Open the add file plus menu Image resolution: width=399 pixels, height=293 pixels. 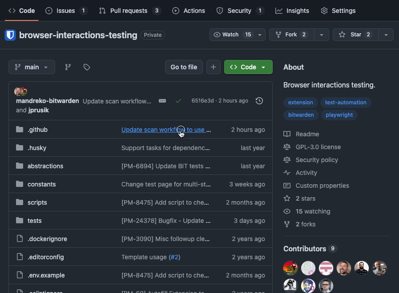(x=213, y=67)
